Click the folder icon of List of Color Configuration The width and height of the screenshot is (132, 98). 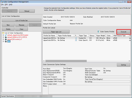(x=3, y=33)
